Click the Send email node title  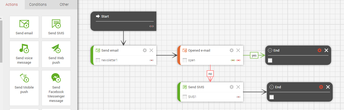pos(110,51)
